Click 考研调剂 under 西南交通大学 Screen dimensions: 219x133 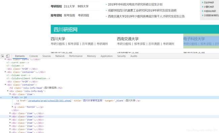[x=168, y=44]
